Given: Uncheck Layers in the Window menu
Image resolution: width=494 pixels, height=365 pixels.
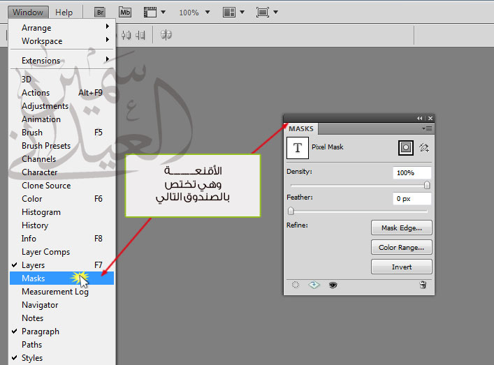Looking at the screenshot, I should pyautogui.click(x=33, y=265).
